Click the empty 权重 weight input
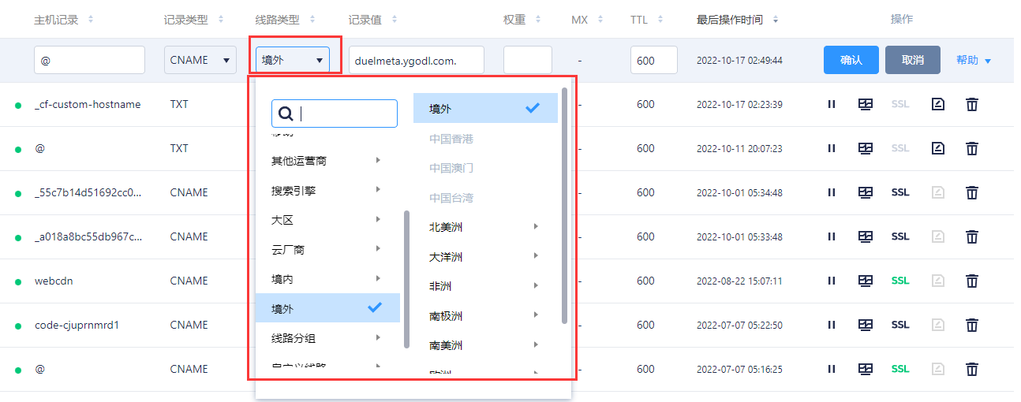This screenshot has width=1021, height=402. 528,60
